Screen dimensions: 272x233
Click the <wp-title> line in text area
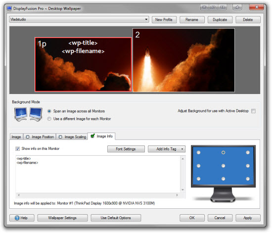[x=24, y=158]
